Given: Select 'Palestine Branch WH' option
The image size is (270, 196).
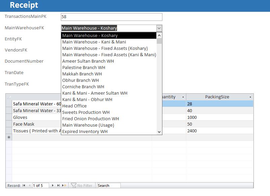Looking at the screenshot, I should tap(109, 67).
